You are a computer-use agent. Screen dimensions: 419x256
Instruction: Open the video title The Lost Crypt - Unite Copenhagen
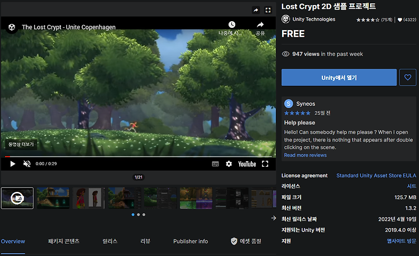(69, 27)
